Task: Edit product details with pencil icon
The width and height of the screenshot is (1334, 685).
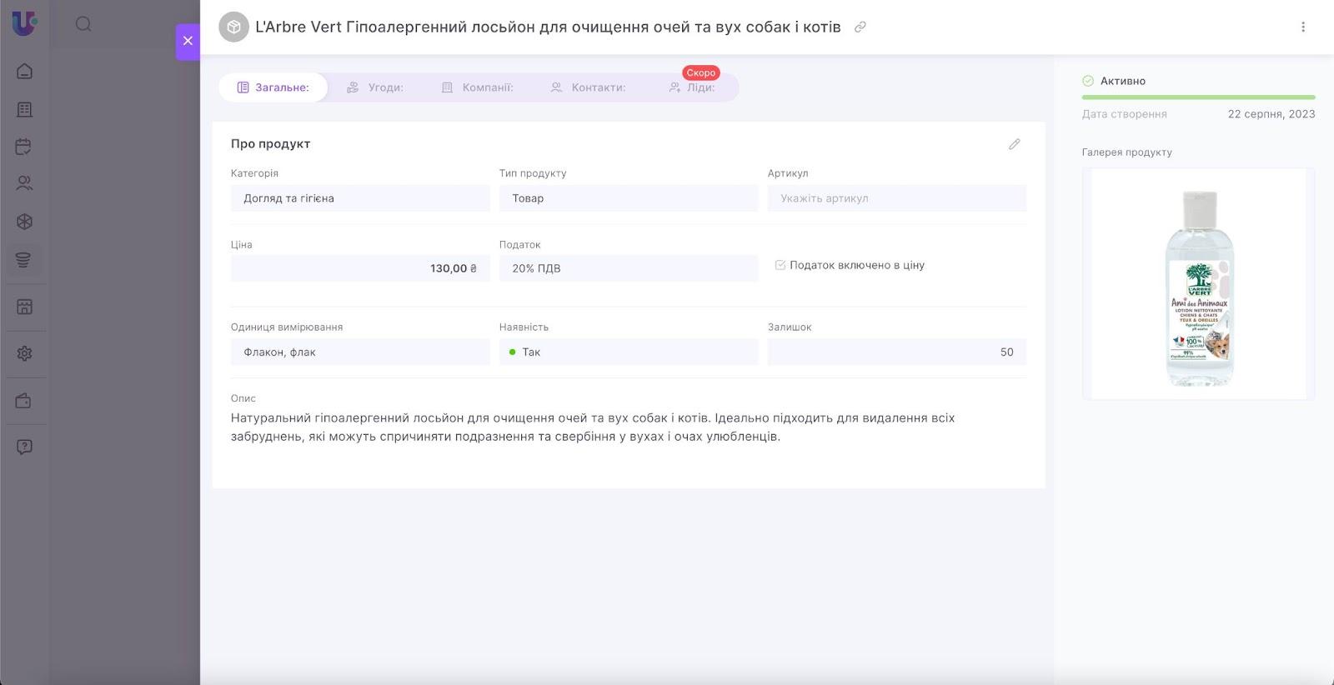Action: pyautogui.click(x=1014, y=144)
